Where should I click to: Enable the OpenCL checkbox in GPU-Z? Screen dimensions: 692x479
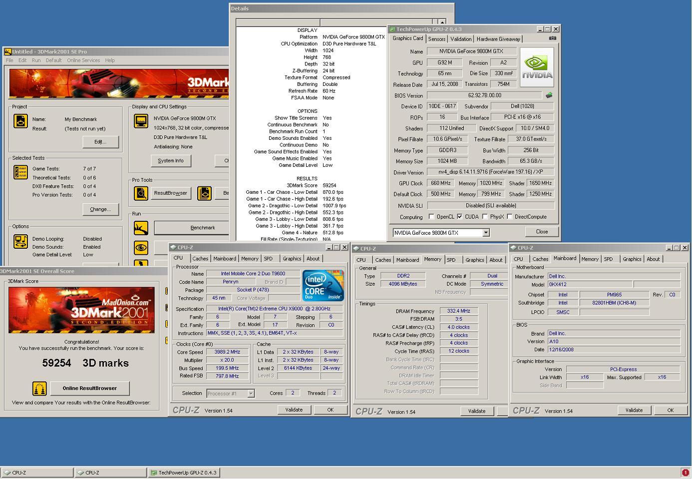(431, 217)
